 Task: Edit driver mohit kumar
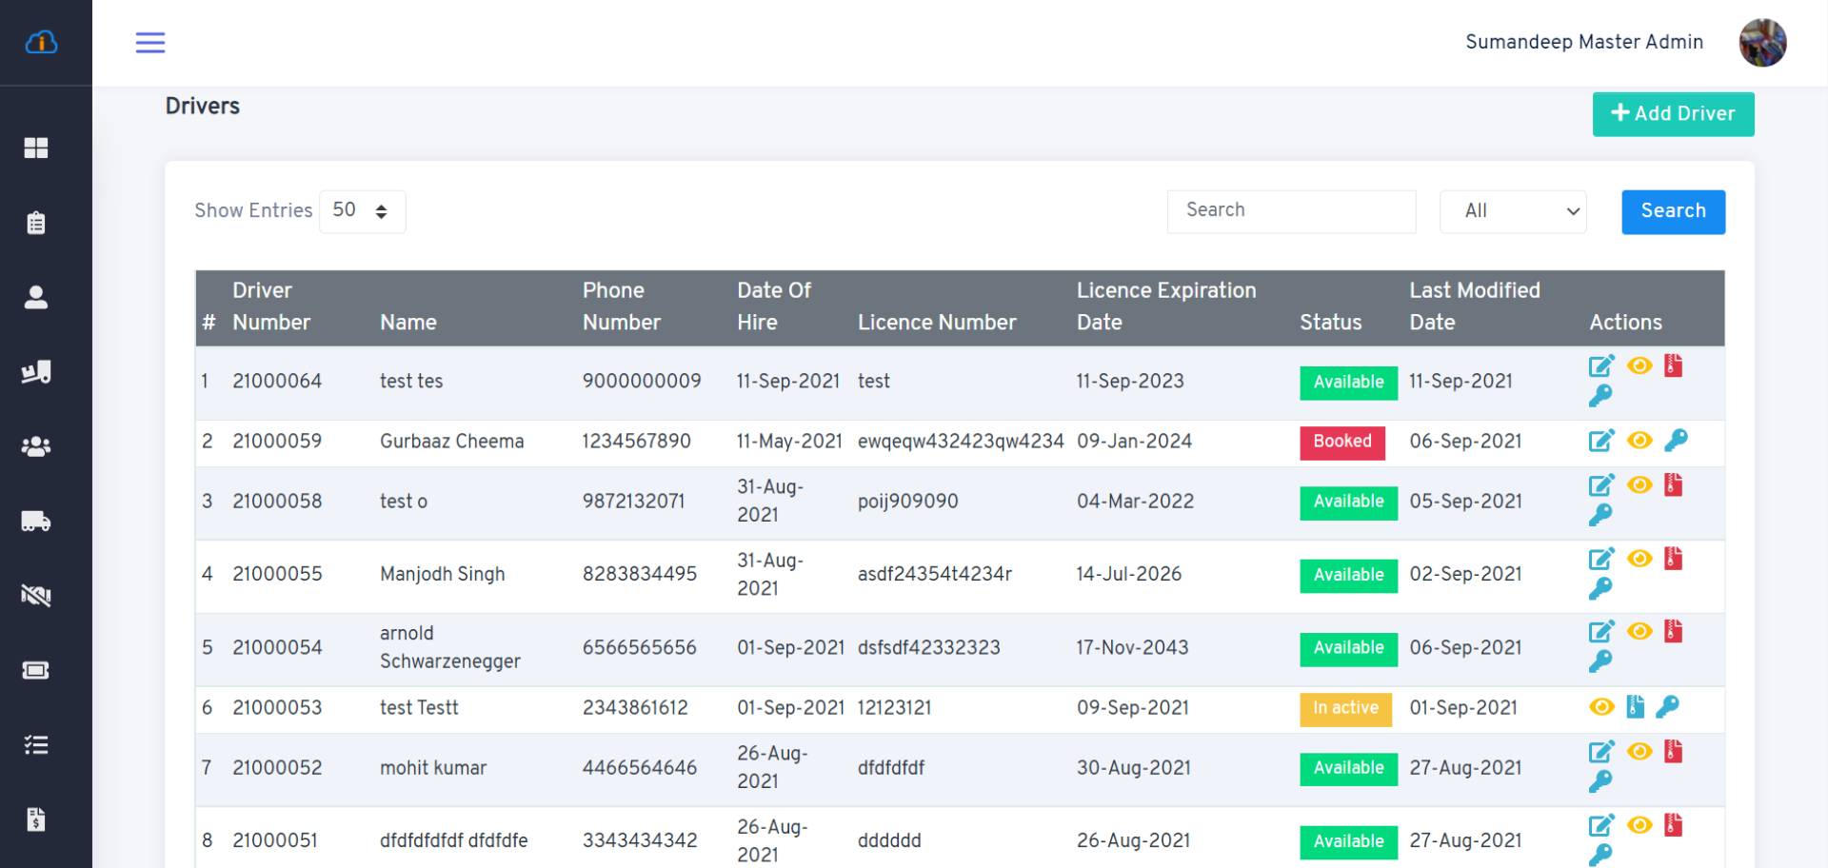(1601, 752)
